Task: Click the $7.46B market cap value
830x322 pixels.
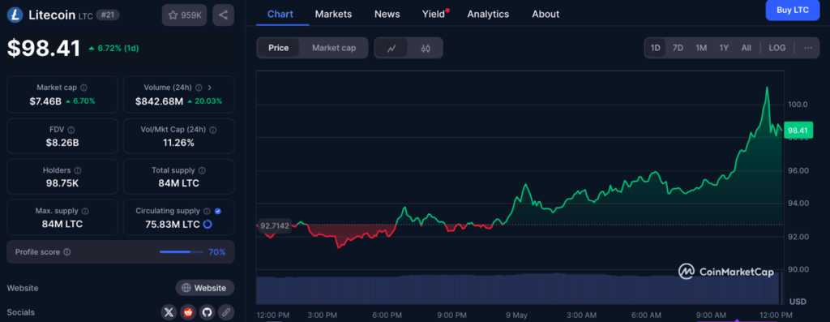Action: coord(45,101)
